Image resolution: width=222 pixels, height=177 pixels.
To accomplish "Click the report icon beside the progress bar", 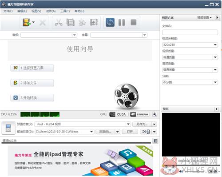I will (155, 141).
